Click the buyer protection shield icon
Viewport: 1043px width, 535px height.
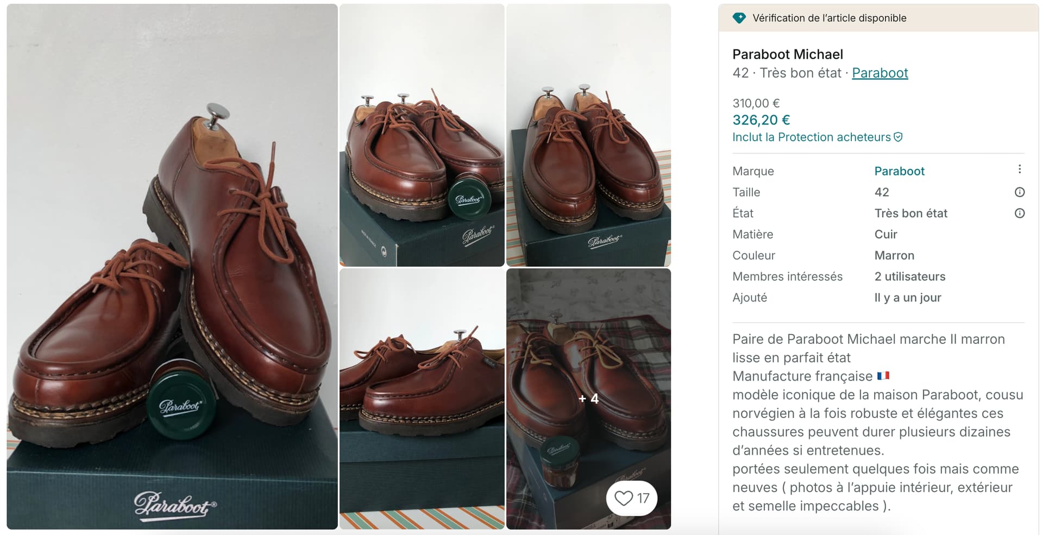click(899, 137)
